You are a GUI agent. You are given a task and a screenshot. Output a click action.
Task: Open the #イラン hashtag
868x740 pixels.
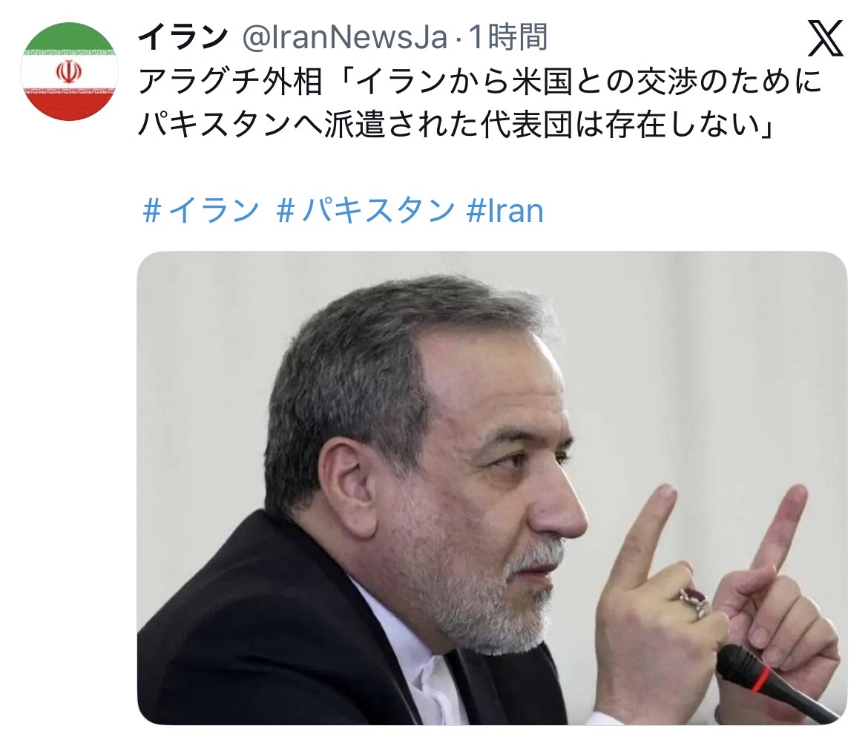[201, 211]
